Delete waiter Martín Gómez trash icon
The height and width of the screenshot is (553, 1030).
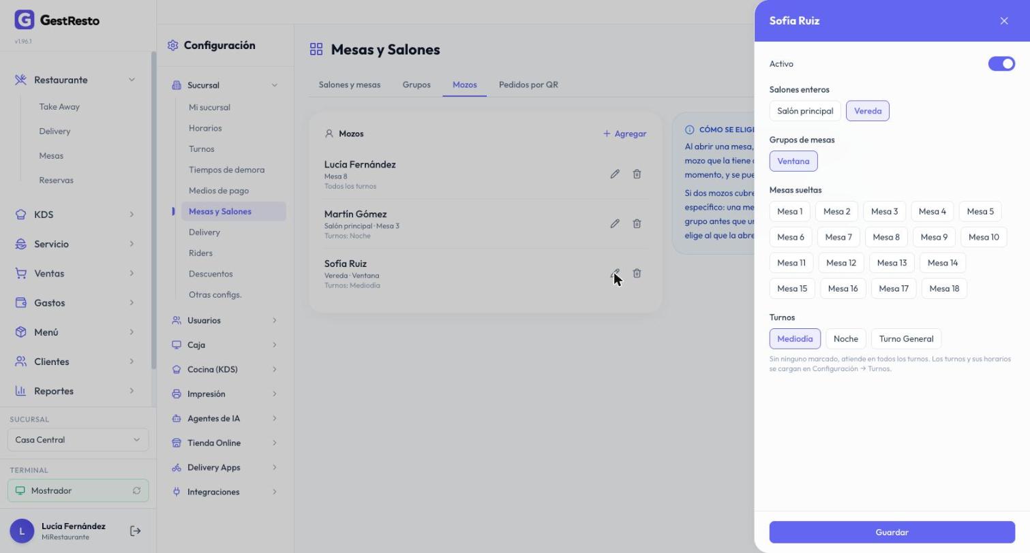point(637,224)
